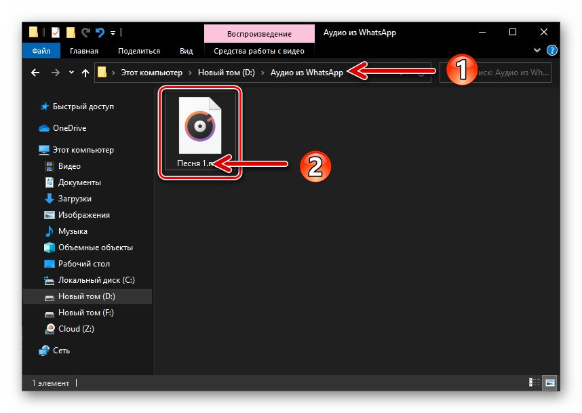Select Новый том (D:) in sidebar
This screenshot has height=413, width=582.
click(88, 296)
